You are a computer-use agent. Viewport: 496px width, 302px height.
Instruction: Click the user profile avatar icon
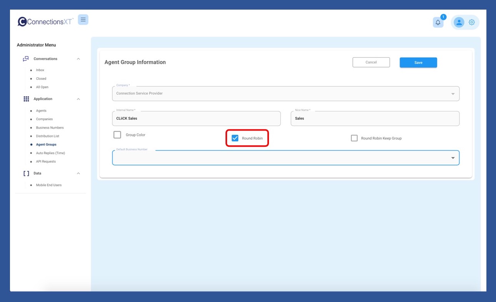point(459,22)
